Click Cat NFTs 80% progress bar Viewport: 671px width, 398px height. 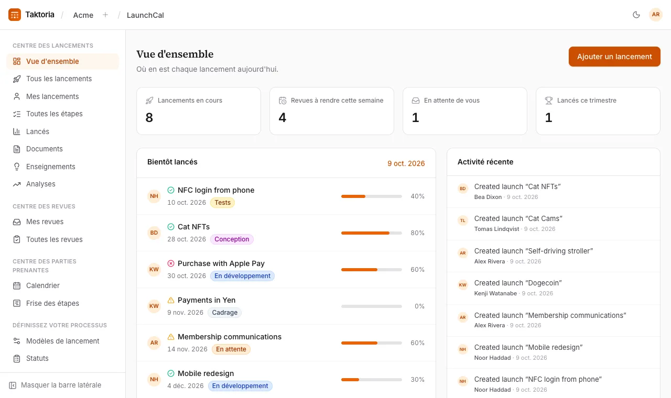click(x=372, y=233)
